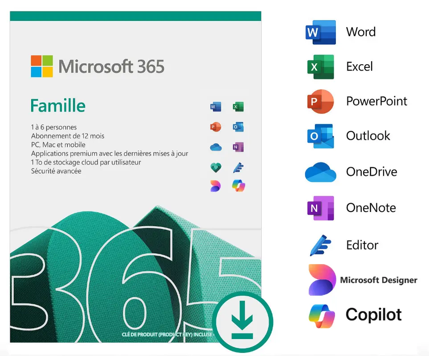The image size is (429, 356).
Task: Click the green circular download arrow badge
Action: pyautogui.click(x=242, y=322)
